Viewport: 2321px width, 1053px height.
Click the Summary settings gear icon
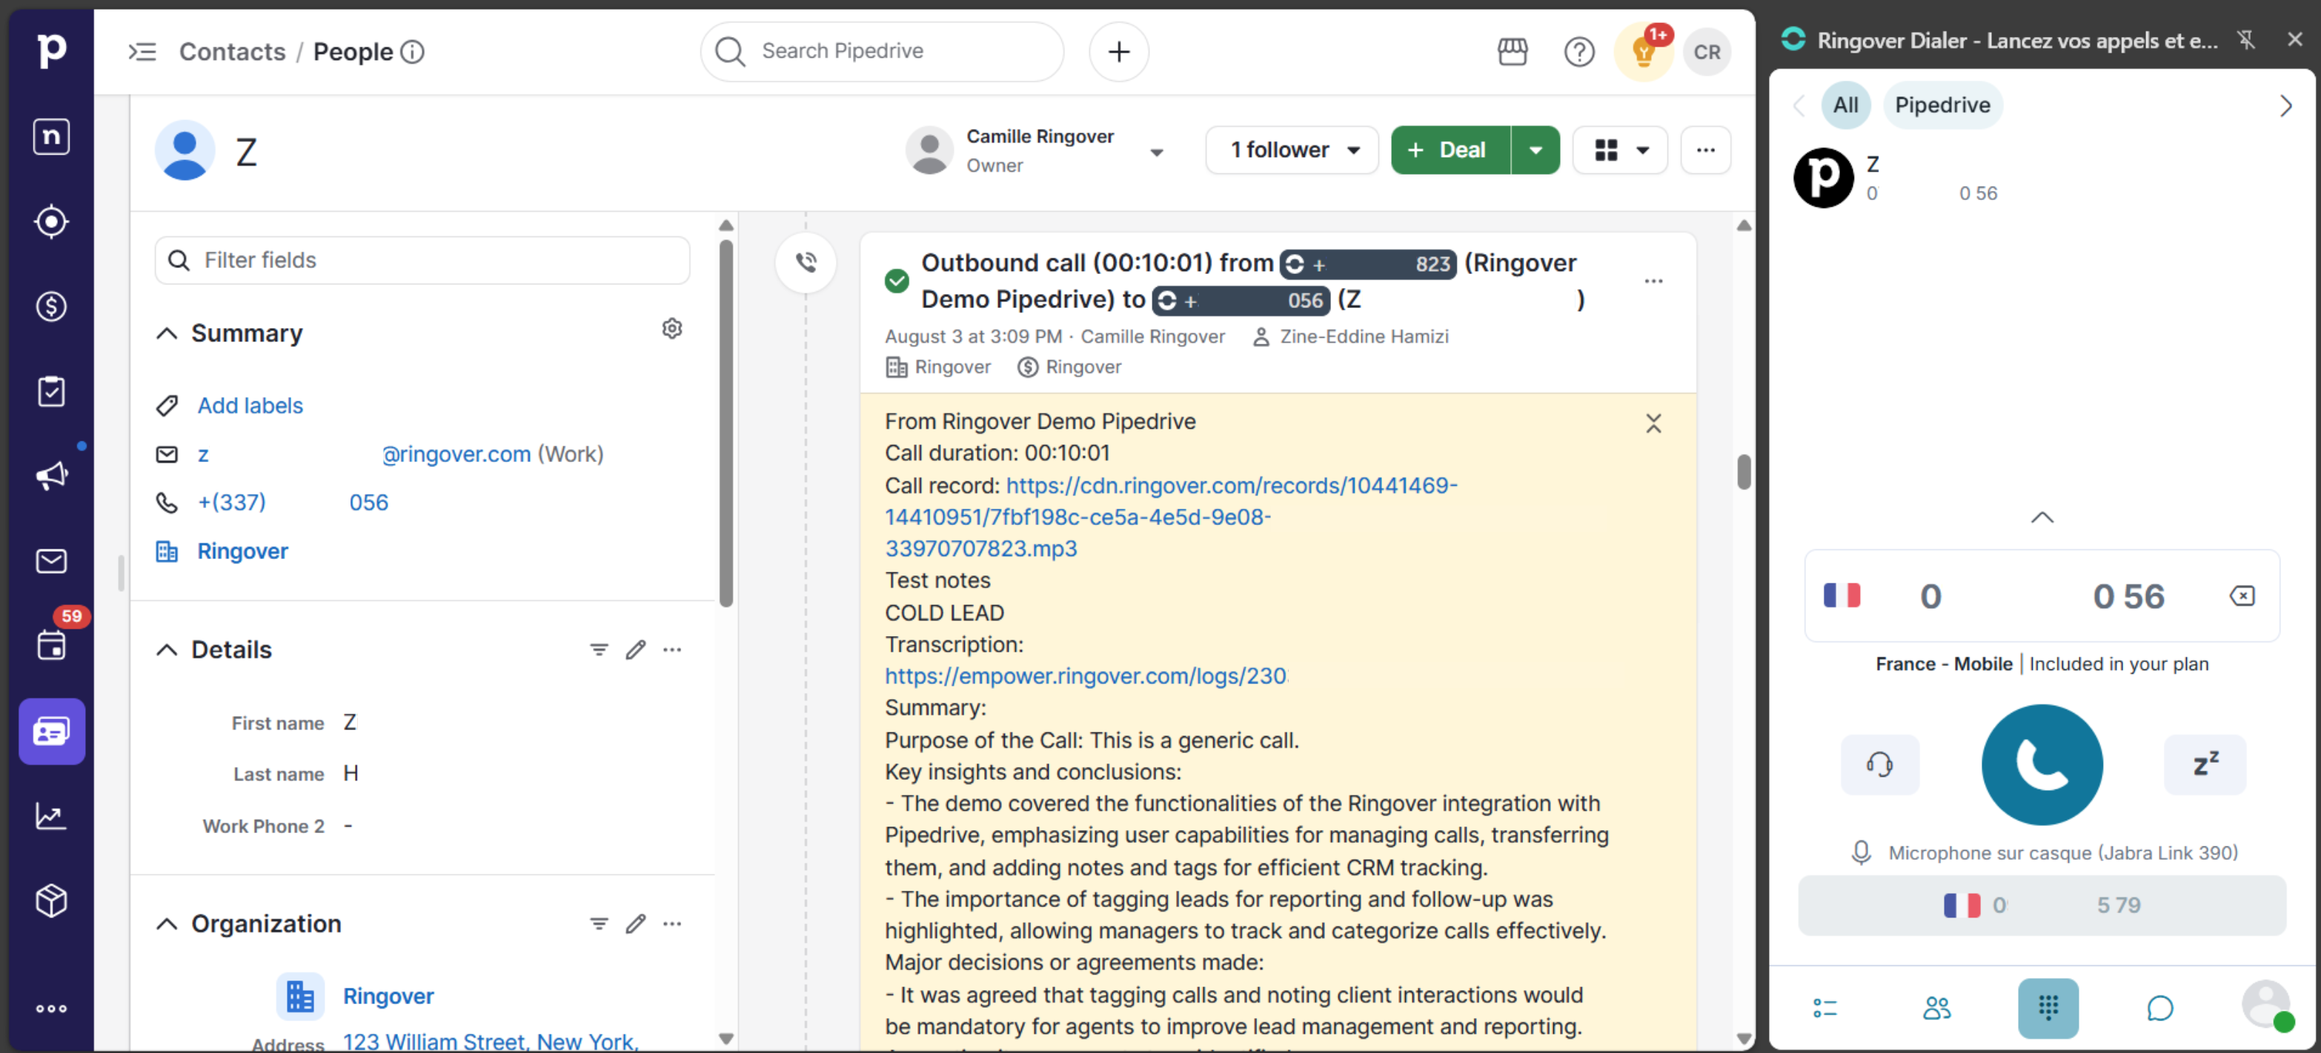click(671, 329)
